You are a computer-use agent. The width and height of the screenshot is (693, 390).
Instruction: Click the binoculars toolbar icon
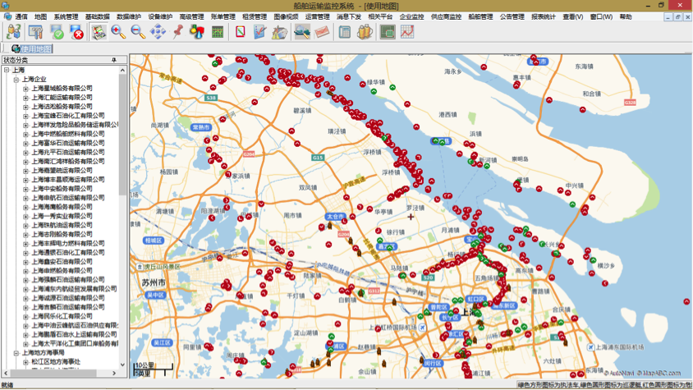click(x=365, y=32)
